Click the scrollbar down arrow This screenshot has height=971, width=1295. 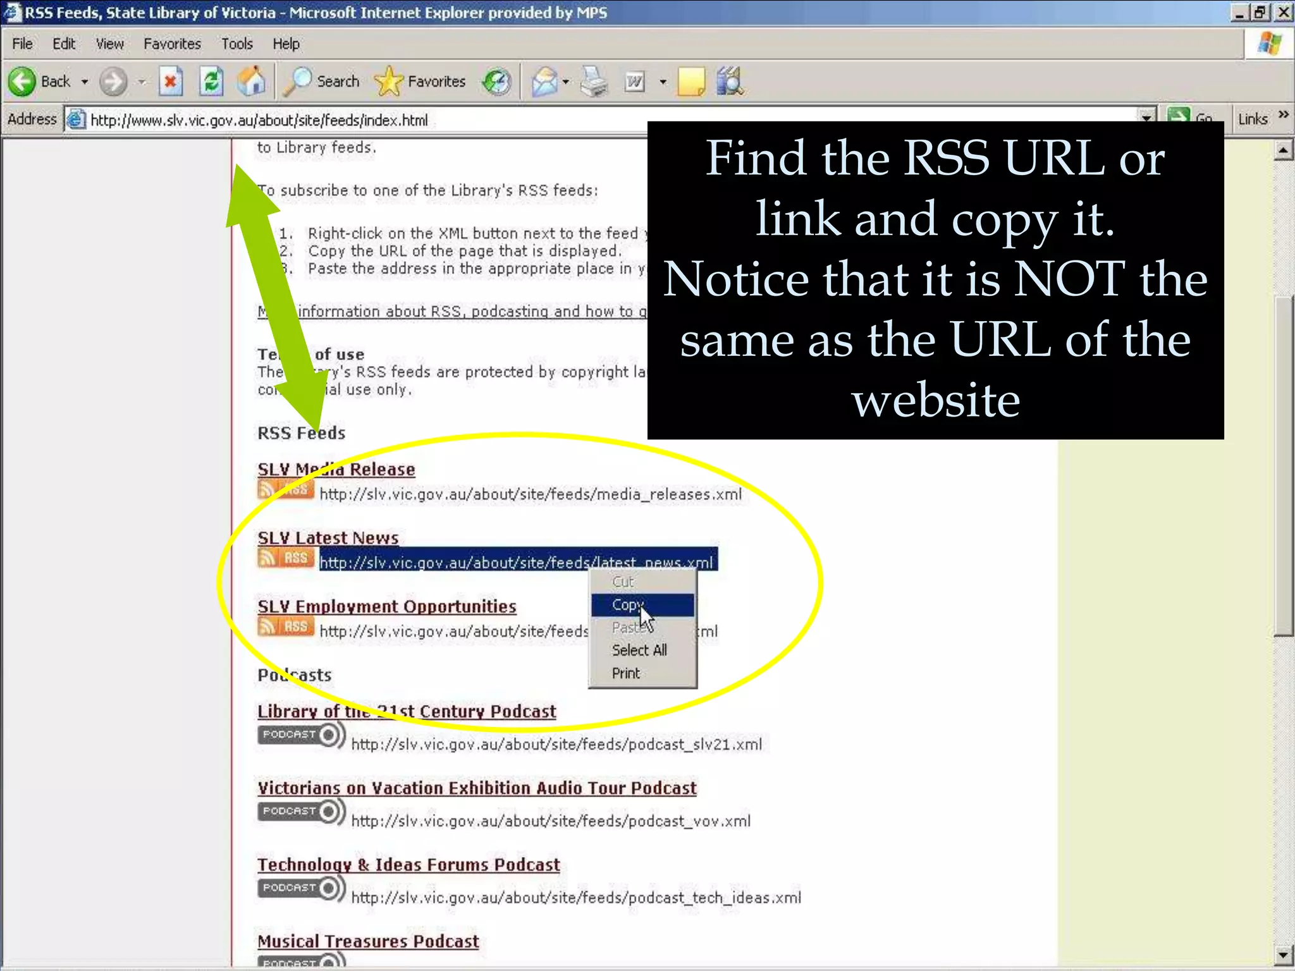click(x=1284, y=955)
